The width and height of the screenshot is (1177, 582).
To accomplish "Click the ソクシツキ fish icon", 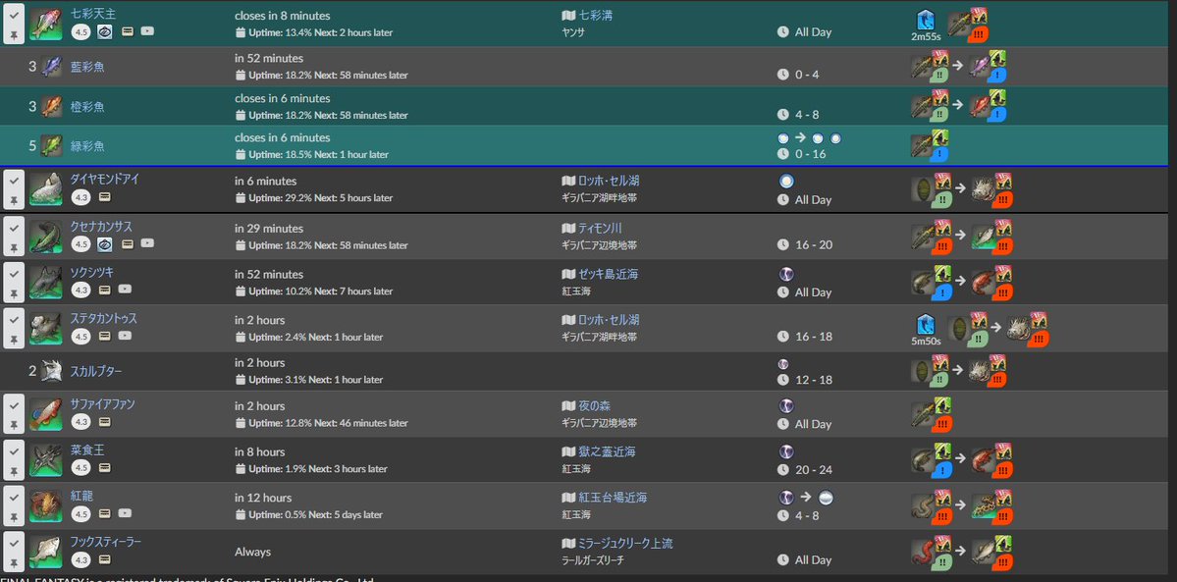I will pyautogui.click(x=46, y=282).
